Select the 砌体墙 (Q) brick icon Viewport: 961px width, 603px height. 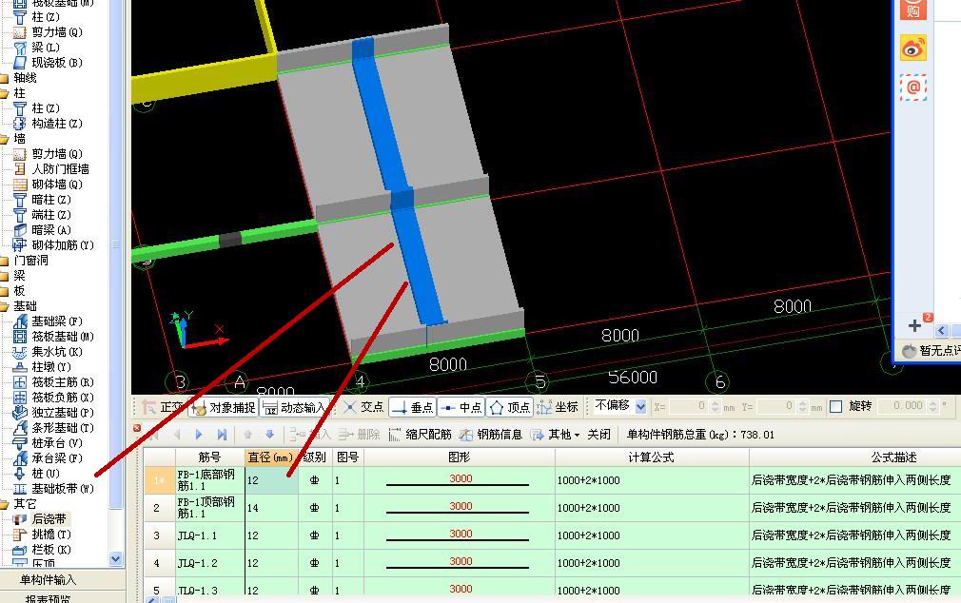pos(20,185)
